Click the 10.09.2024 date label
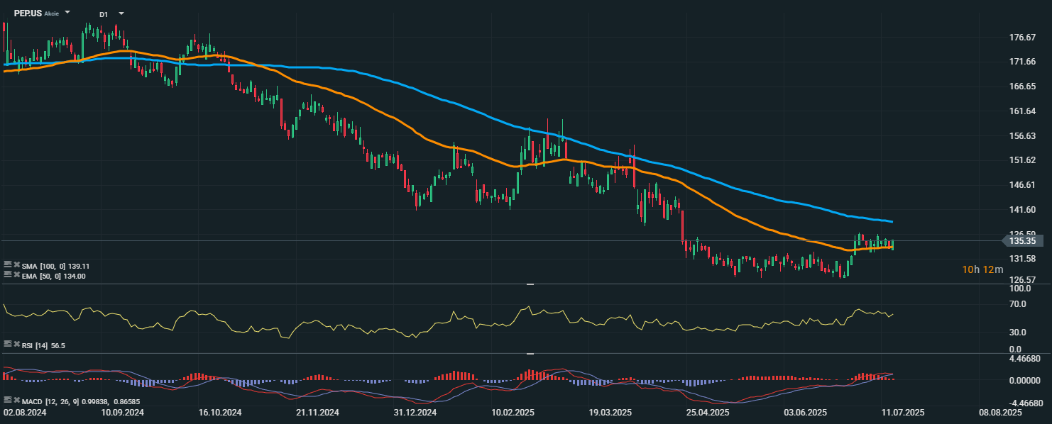1052x424 pixels. point(123,412)
